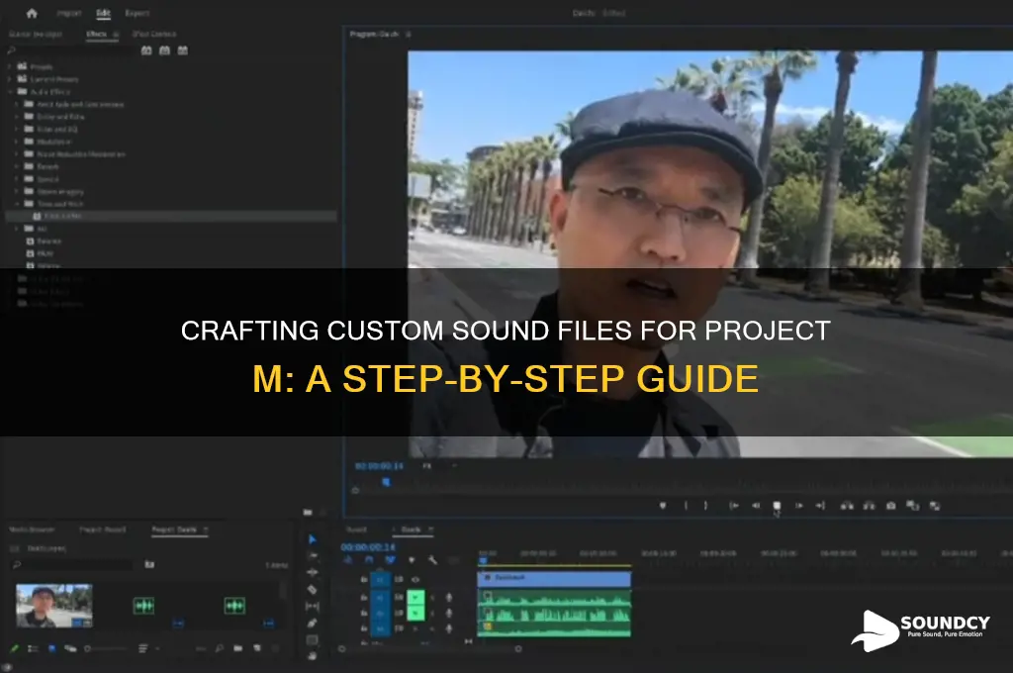Toggle YUV Effects filter
Image resolution: width=1013 pixels, height=673 pixels.
click(x=183, y=50)
